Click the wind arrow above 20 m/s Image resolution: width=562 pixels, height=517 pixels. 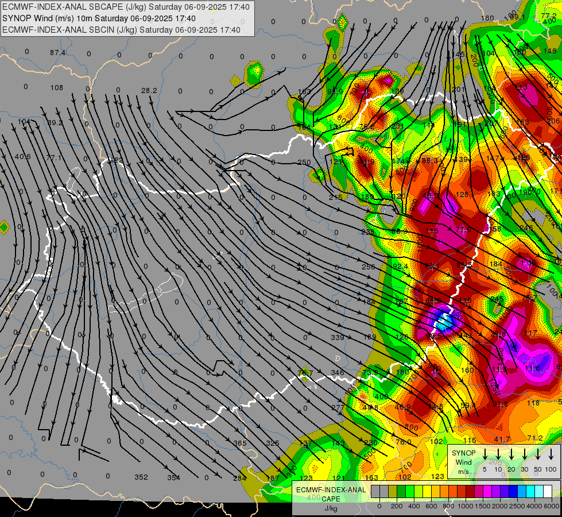511,454
